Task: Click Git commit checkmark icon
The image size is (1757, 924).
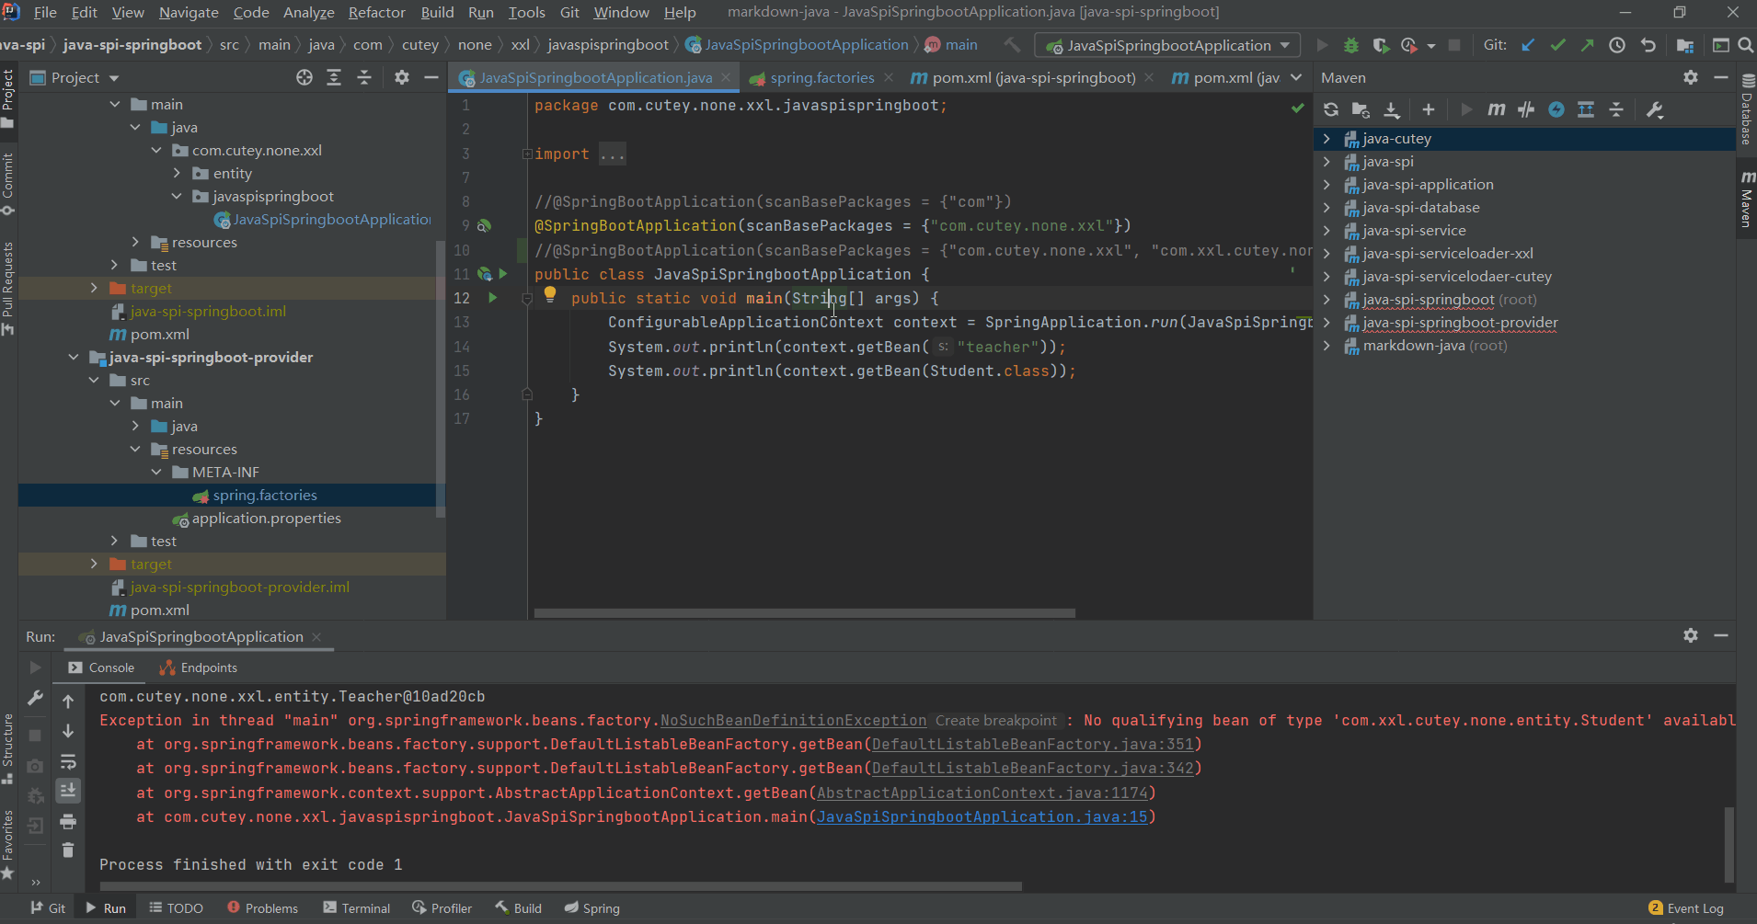Action: point(1557,45)
